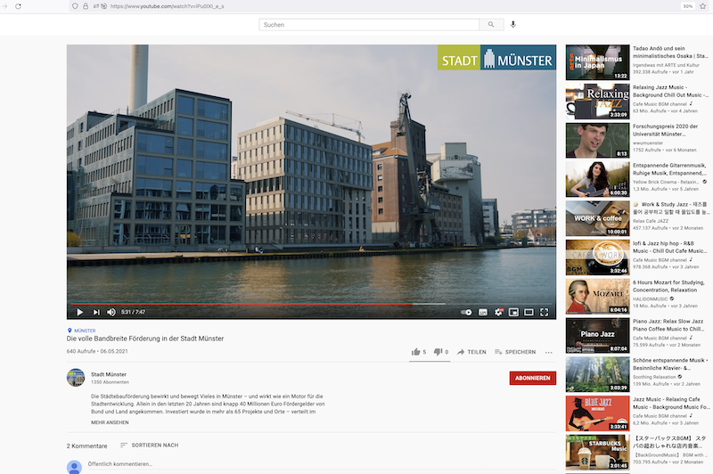Open Minimalismus in Japan video thumbnail

(x=597, y=62)
